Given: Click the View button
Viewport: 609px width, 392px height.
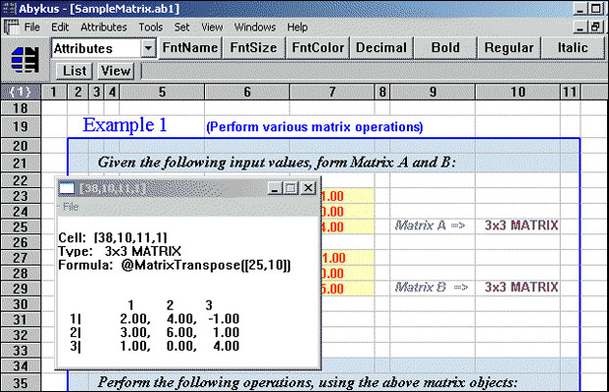Looking at the screenshot, I should [115, 71].
